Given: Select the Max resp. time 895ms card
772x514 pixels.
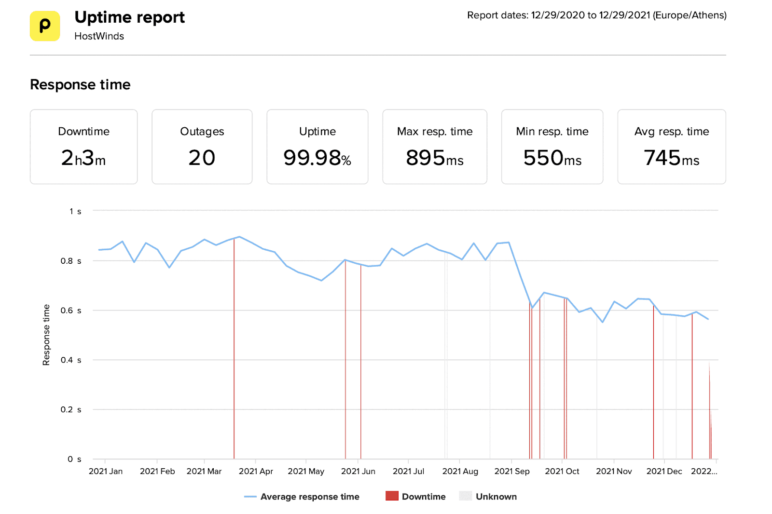Looking at the screenshot, I should coord(434,147).
